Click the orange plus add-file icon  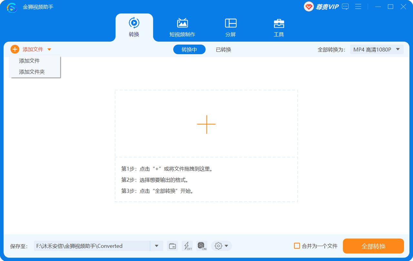(15, 49)
